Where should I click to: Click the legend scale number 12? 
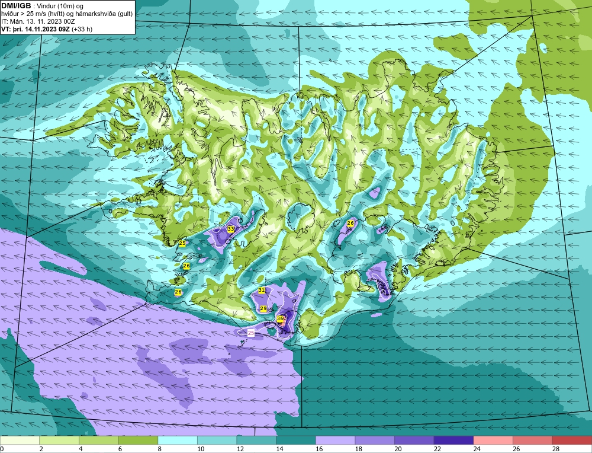[240, 449]
